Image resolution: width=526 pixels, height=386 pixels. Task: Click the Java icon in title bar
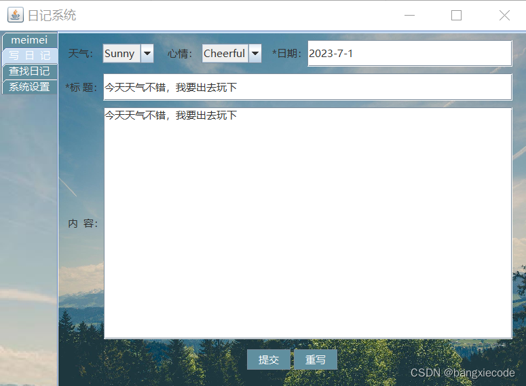pos(16,15)
